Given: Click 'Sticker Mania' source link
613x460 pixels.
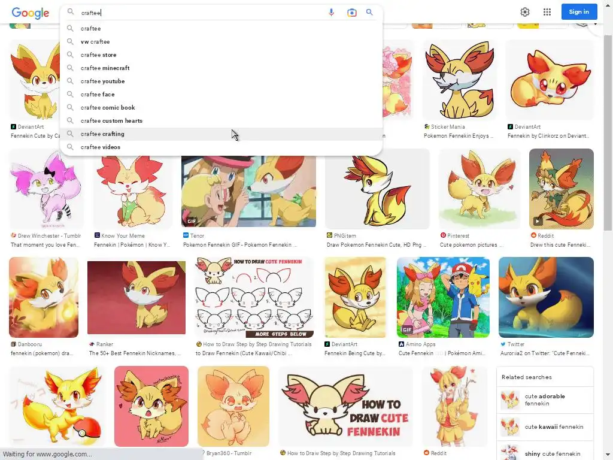Looking at the screenshot, I should coord(448,127).
